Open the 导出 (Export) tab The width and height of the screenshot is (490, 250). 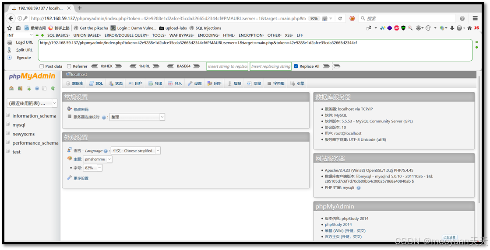(x=155, y=83)
